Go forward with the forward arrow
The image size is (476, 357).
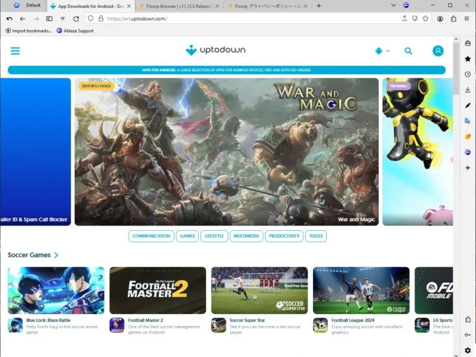point(36,19)
